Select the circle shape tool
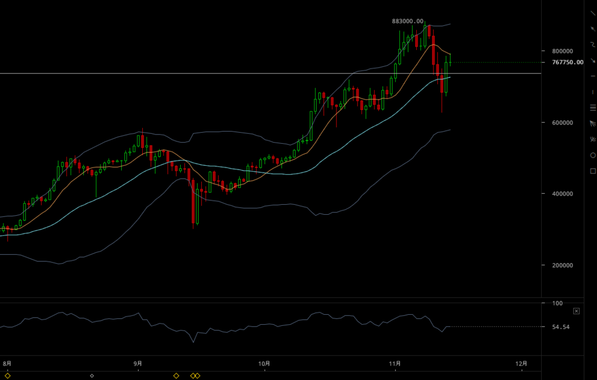Image resolution: width=597 pixels, height=380 pixels. (x=593, y=155)
